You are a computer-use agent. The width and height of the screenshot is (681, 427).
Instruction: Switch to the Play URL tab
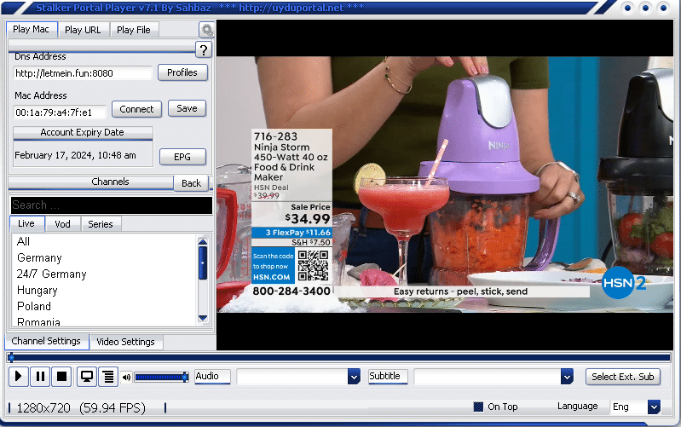[83, 30]
